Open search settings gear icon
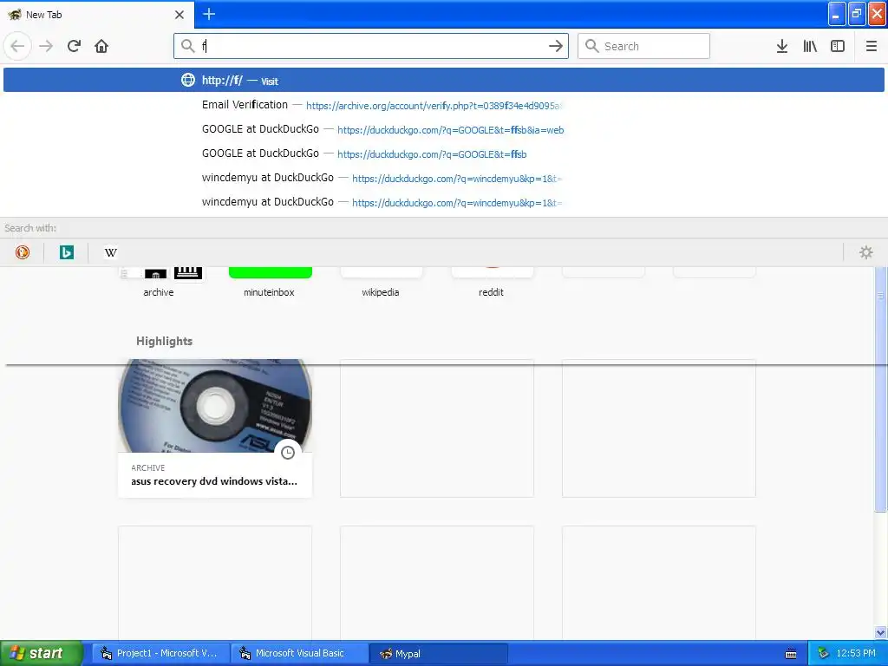 [x=866, y=252]
